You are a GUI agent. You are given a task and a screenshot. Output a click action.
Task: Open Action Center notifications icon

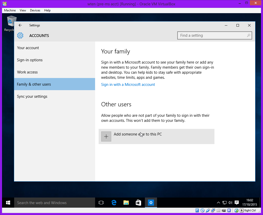(x=237, y=203)
